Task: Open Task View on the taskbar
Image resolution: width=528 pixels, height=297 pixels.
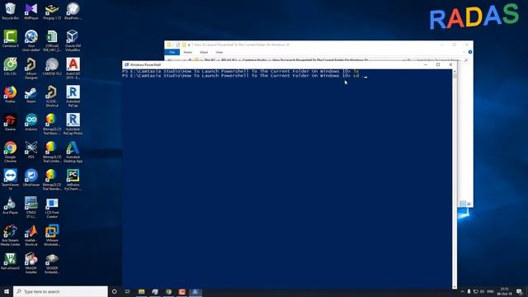Action: point(128,291)
